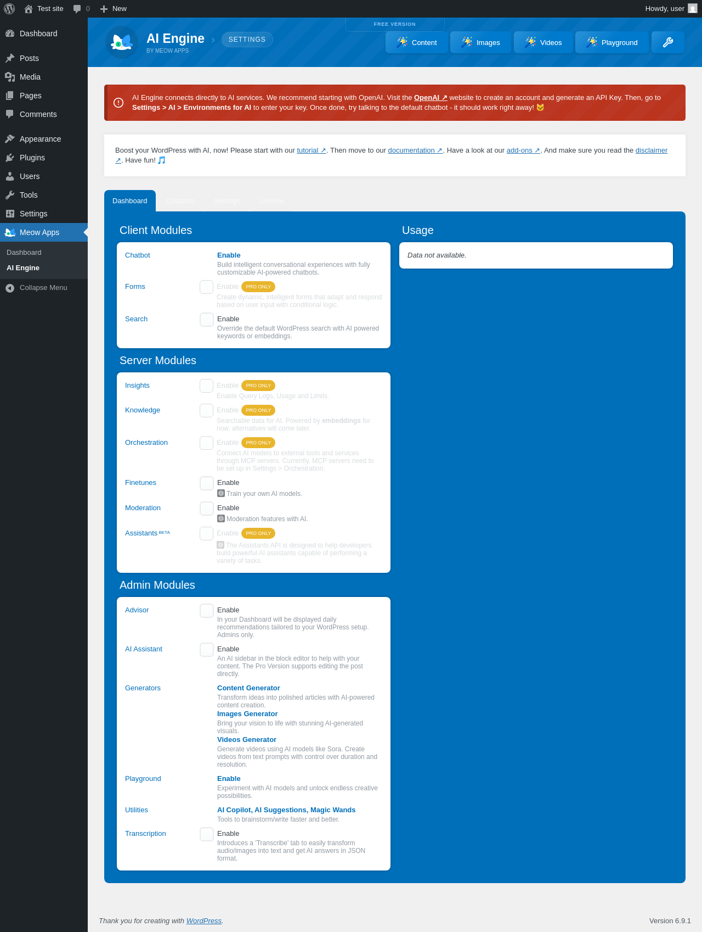
Task: Open the OpenAI website link
Action: click(431, 98)
